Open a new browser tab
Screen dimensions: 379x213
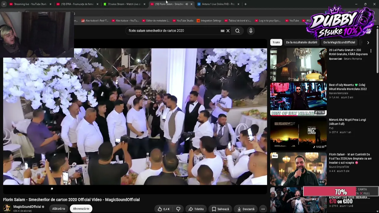(245, 4)
